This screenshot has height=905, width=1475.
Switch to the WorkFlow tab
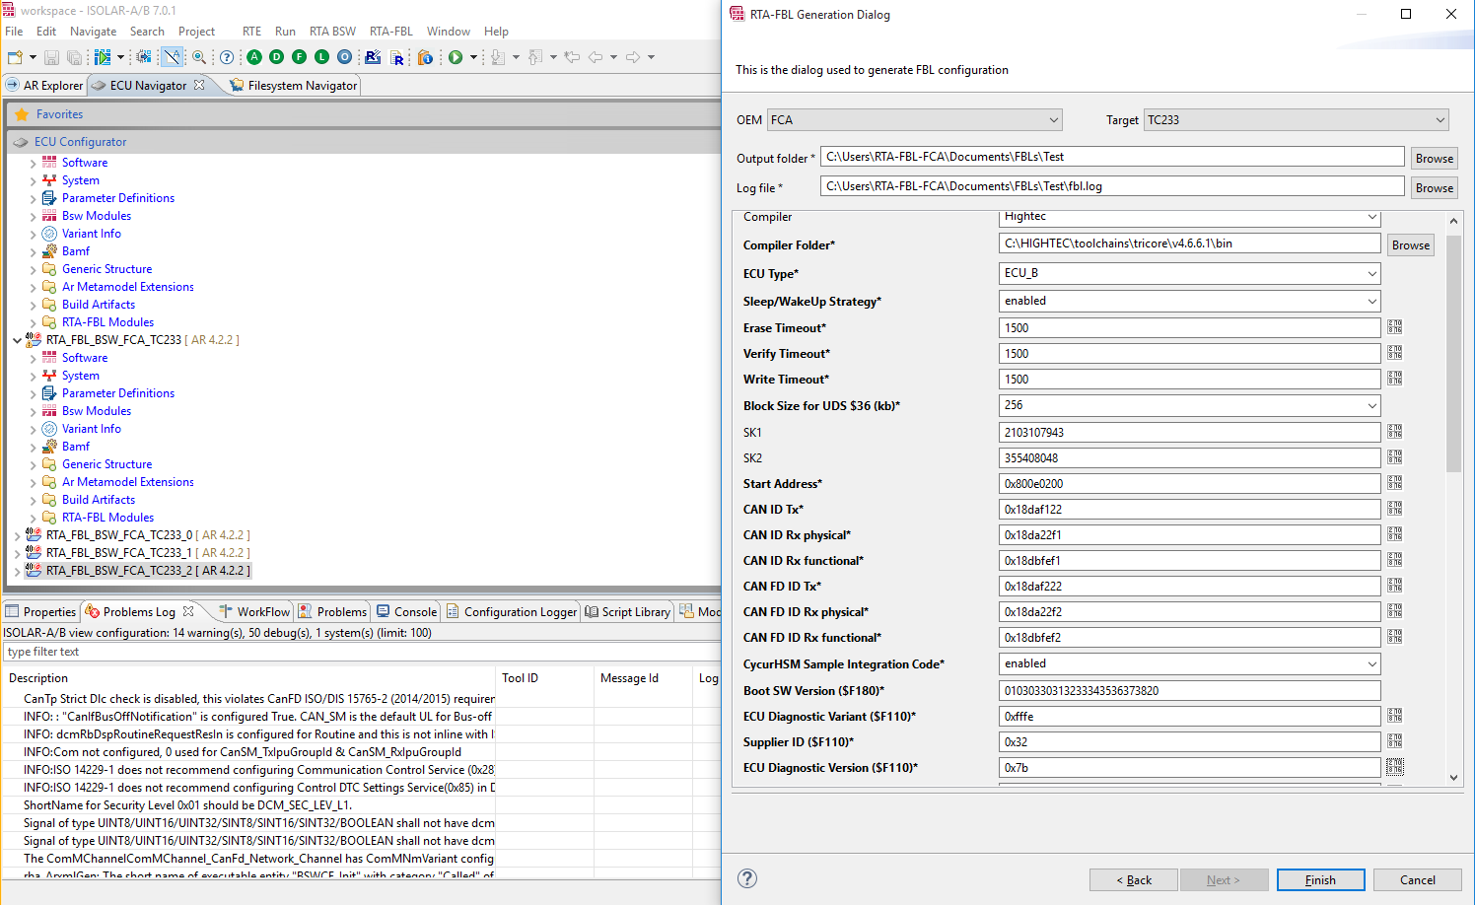[254, 612]
